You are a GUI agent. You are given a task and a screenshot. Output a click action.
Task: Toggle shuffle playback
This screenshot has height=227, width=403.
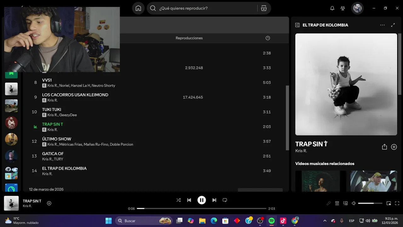point(179,200)
